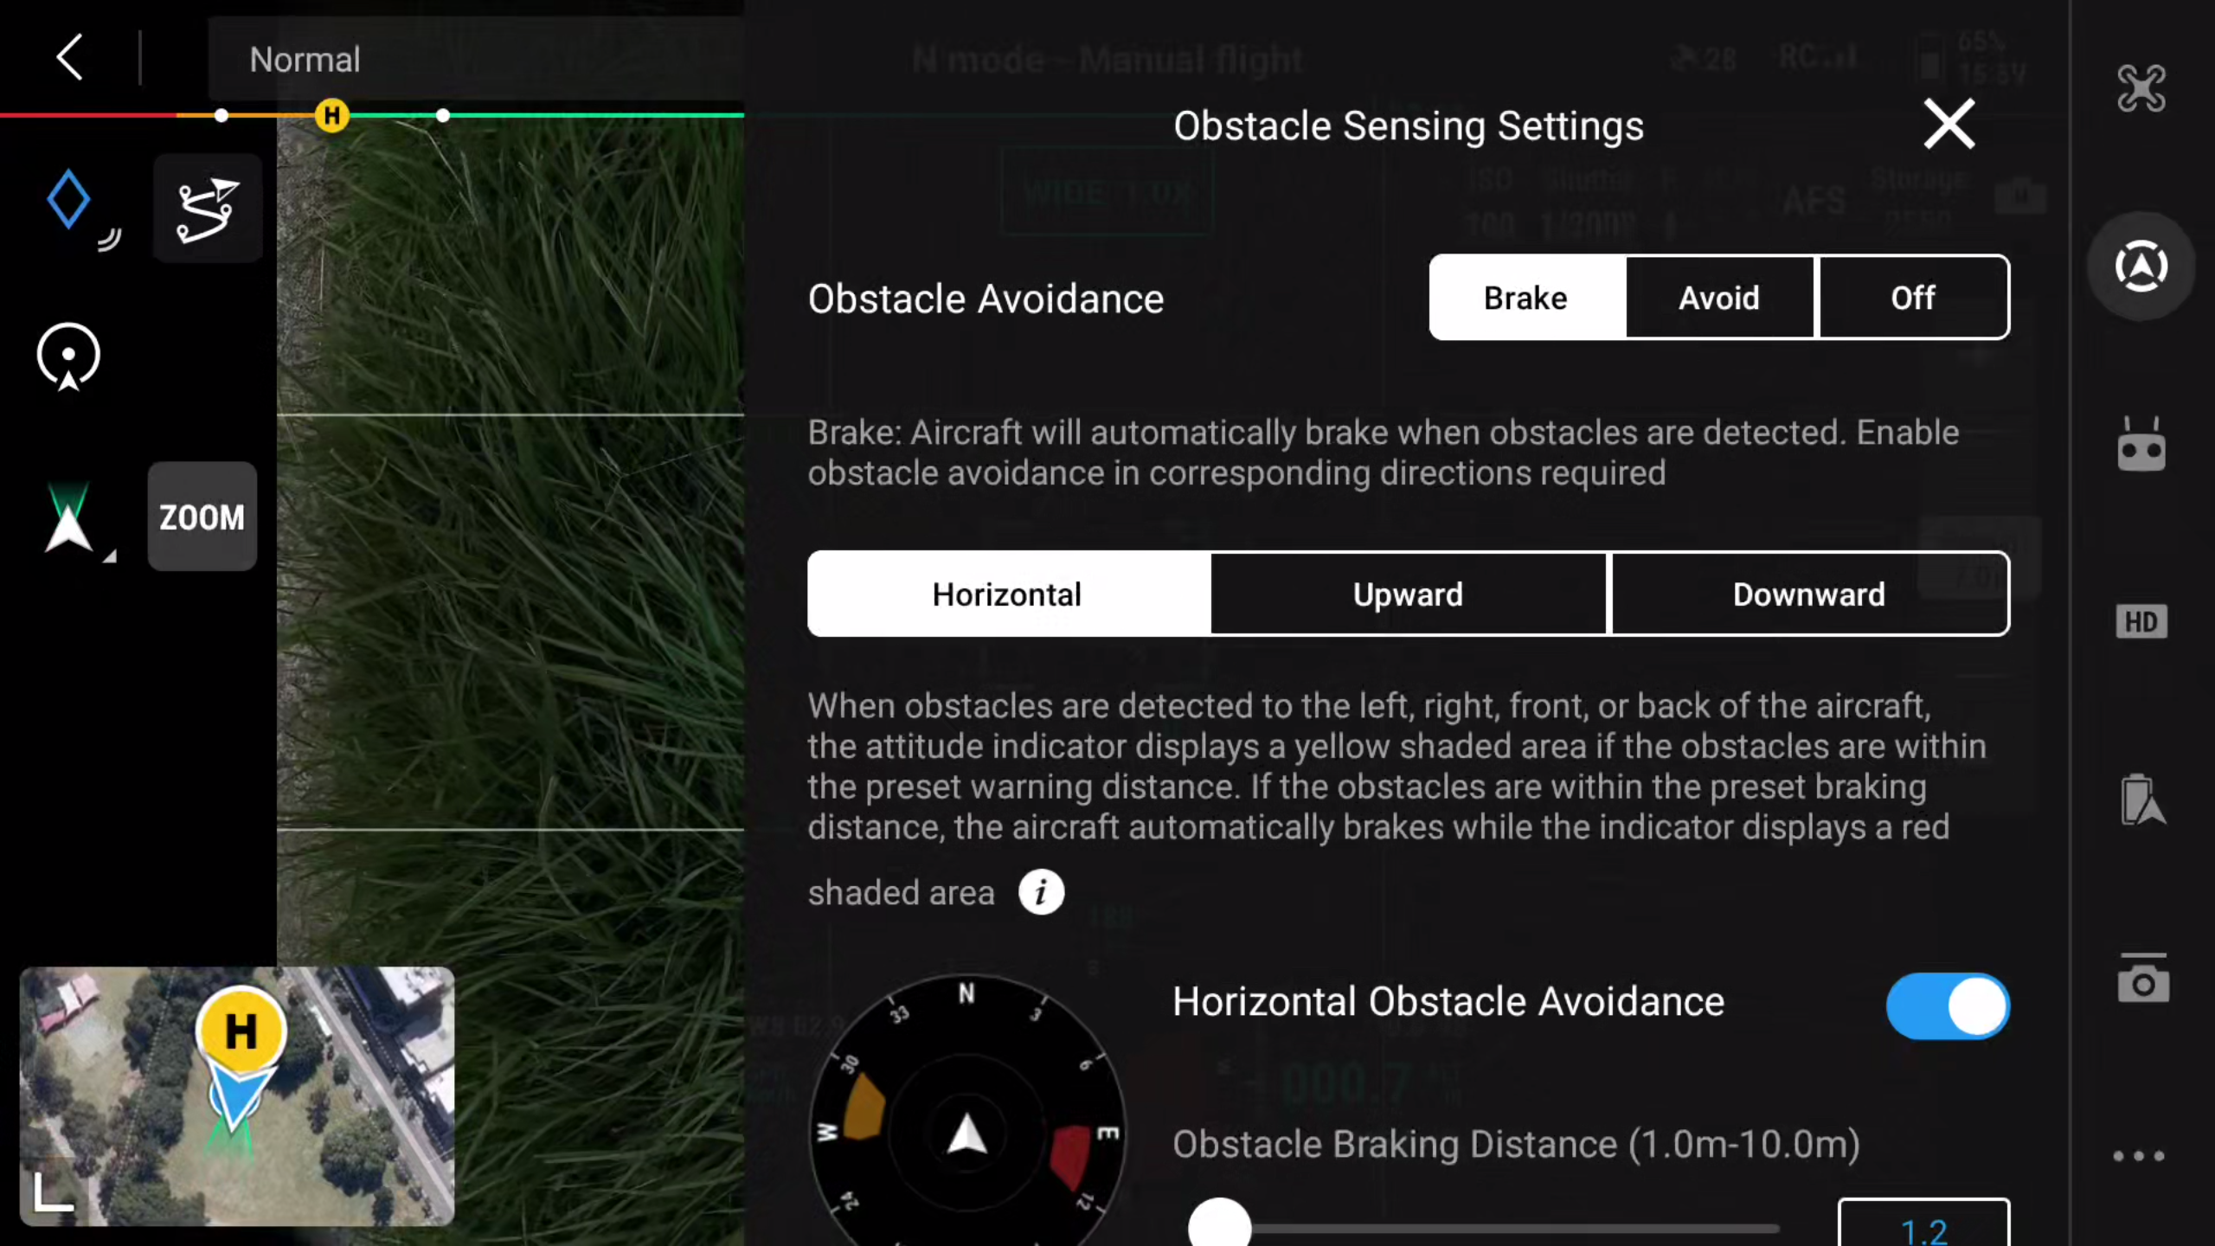
Task: Tap the back arrow icon
Action: (69, 58)
